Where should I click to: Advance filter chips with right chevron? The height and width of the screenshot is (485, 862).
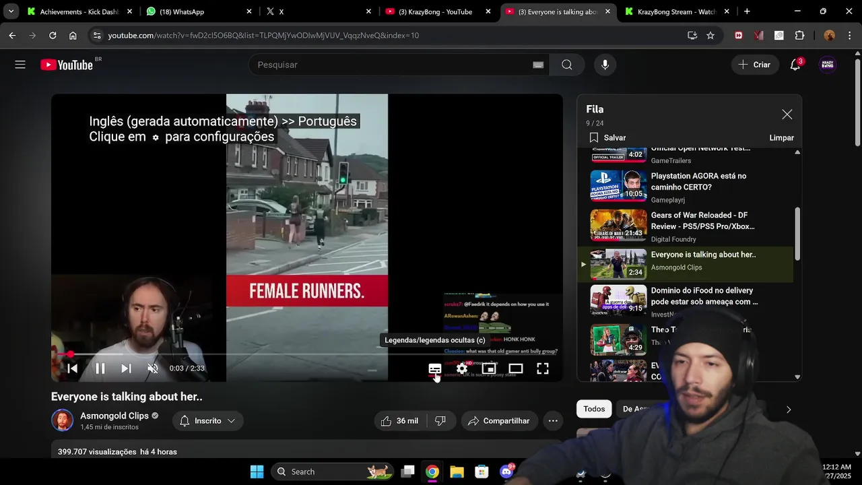pyautogui.click(x=789, y=409)
